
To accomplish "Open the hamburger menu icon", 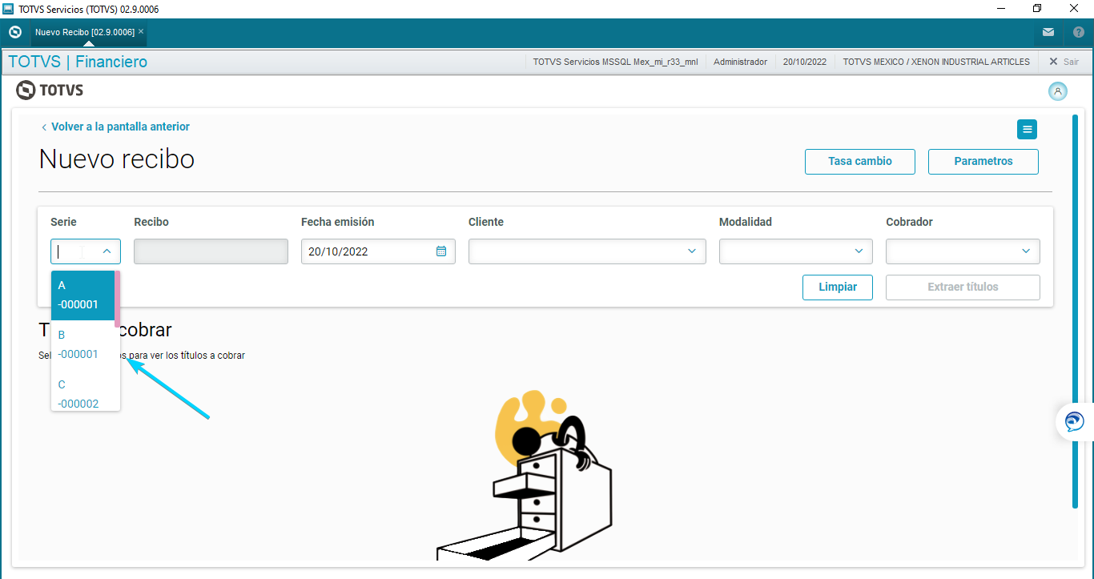I will pos(1028,129).
